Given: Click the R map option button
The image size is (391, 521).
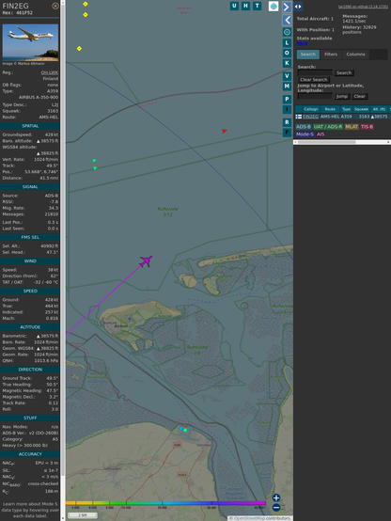Looking at the screenshot, I should (x=287, y=122).
